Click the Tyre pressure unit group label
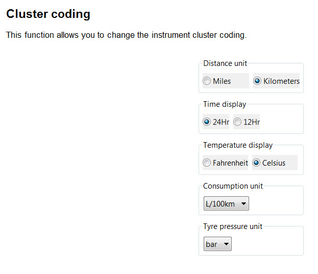The image size is (318, 274). (233, 226)
